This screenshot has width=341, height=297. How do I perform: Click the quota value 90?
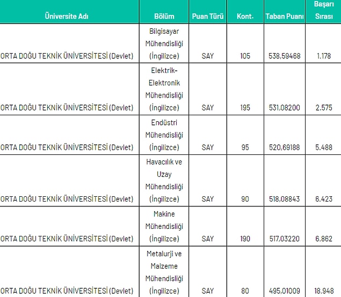245,199
